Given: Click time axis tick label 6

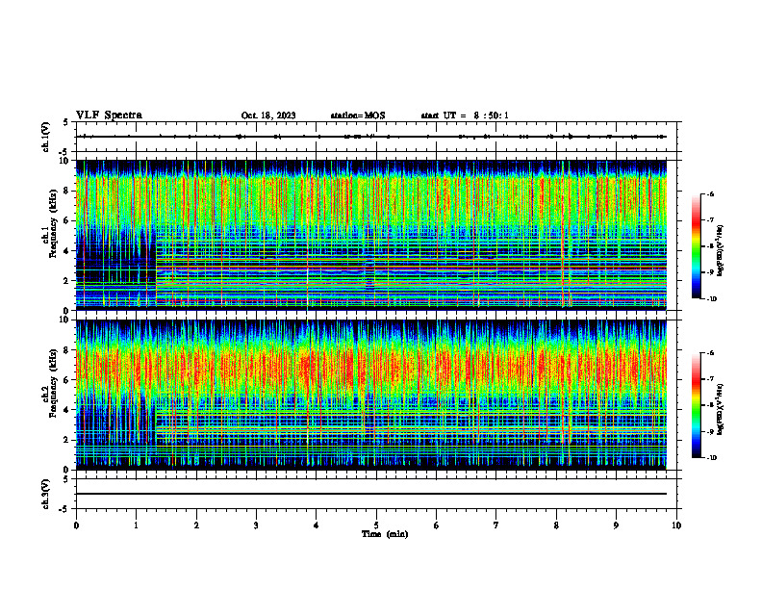Looking at the screenshot, I should tap(437, 525).
